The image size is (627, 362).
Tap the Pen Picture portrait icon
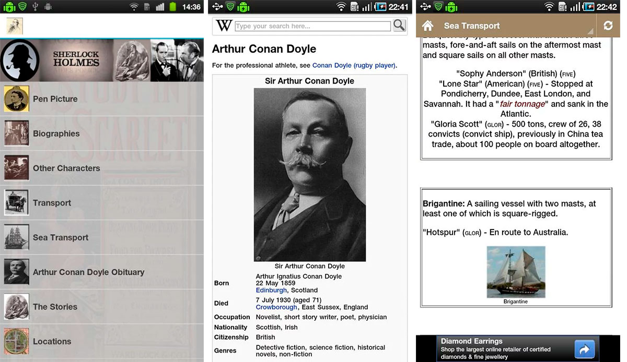[x=16, y=99]
